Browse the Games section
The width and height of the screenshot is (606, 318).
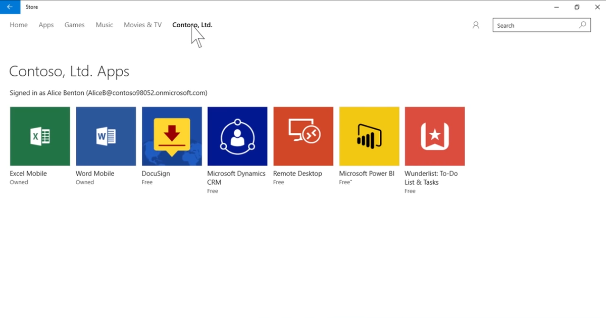tap(74, 25)
